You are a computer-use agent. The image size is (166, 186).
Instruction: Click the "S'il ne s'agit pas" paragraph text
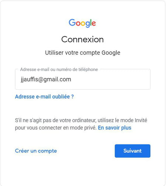tap(81, 124)
